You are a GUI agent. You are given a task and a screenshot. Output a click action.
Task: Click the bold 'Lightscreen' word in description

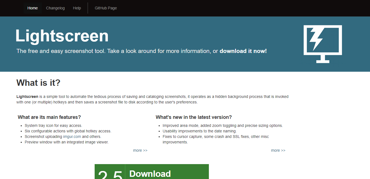coord(27,97)
